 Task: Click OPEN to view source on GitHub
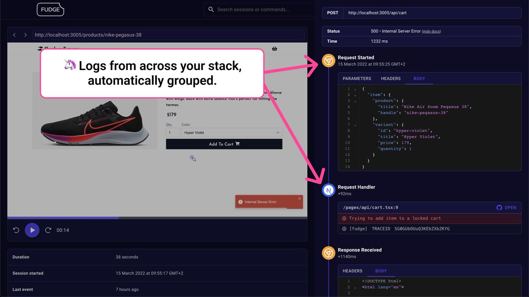(507, 208)
